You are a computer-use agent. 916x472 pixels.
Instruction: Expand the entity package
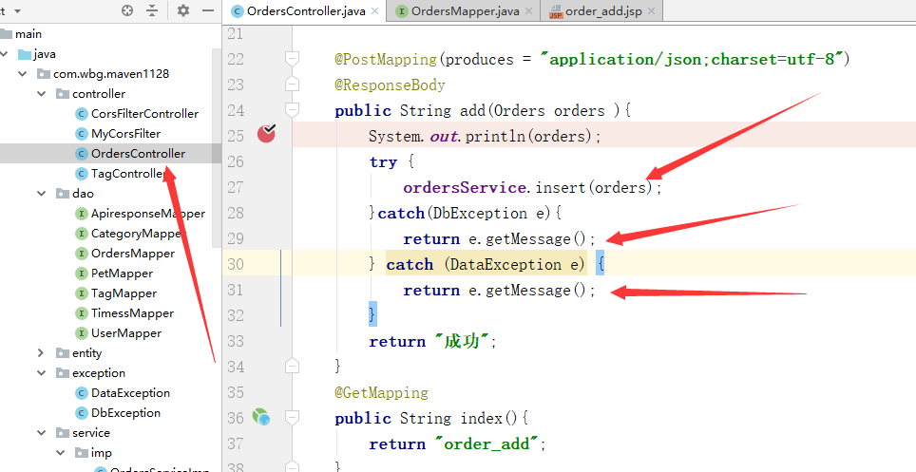40,353
